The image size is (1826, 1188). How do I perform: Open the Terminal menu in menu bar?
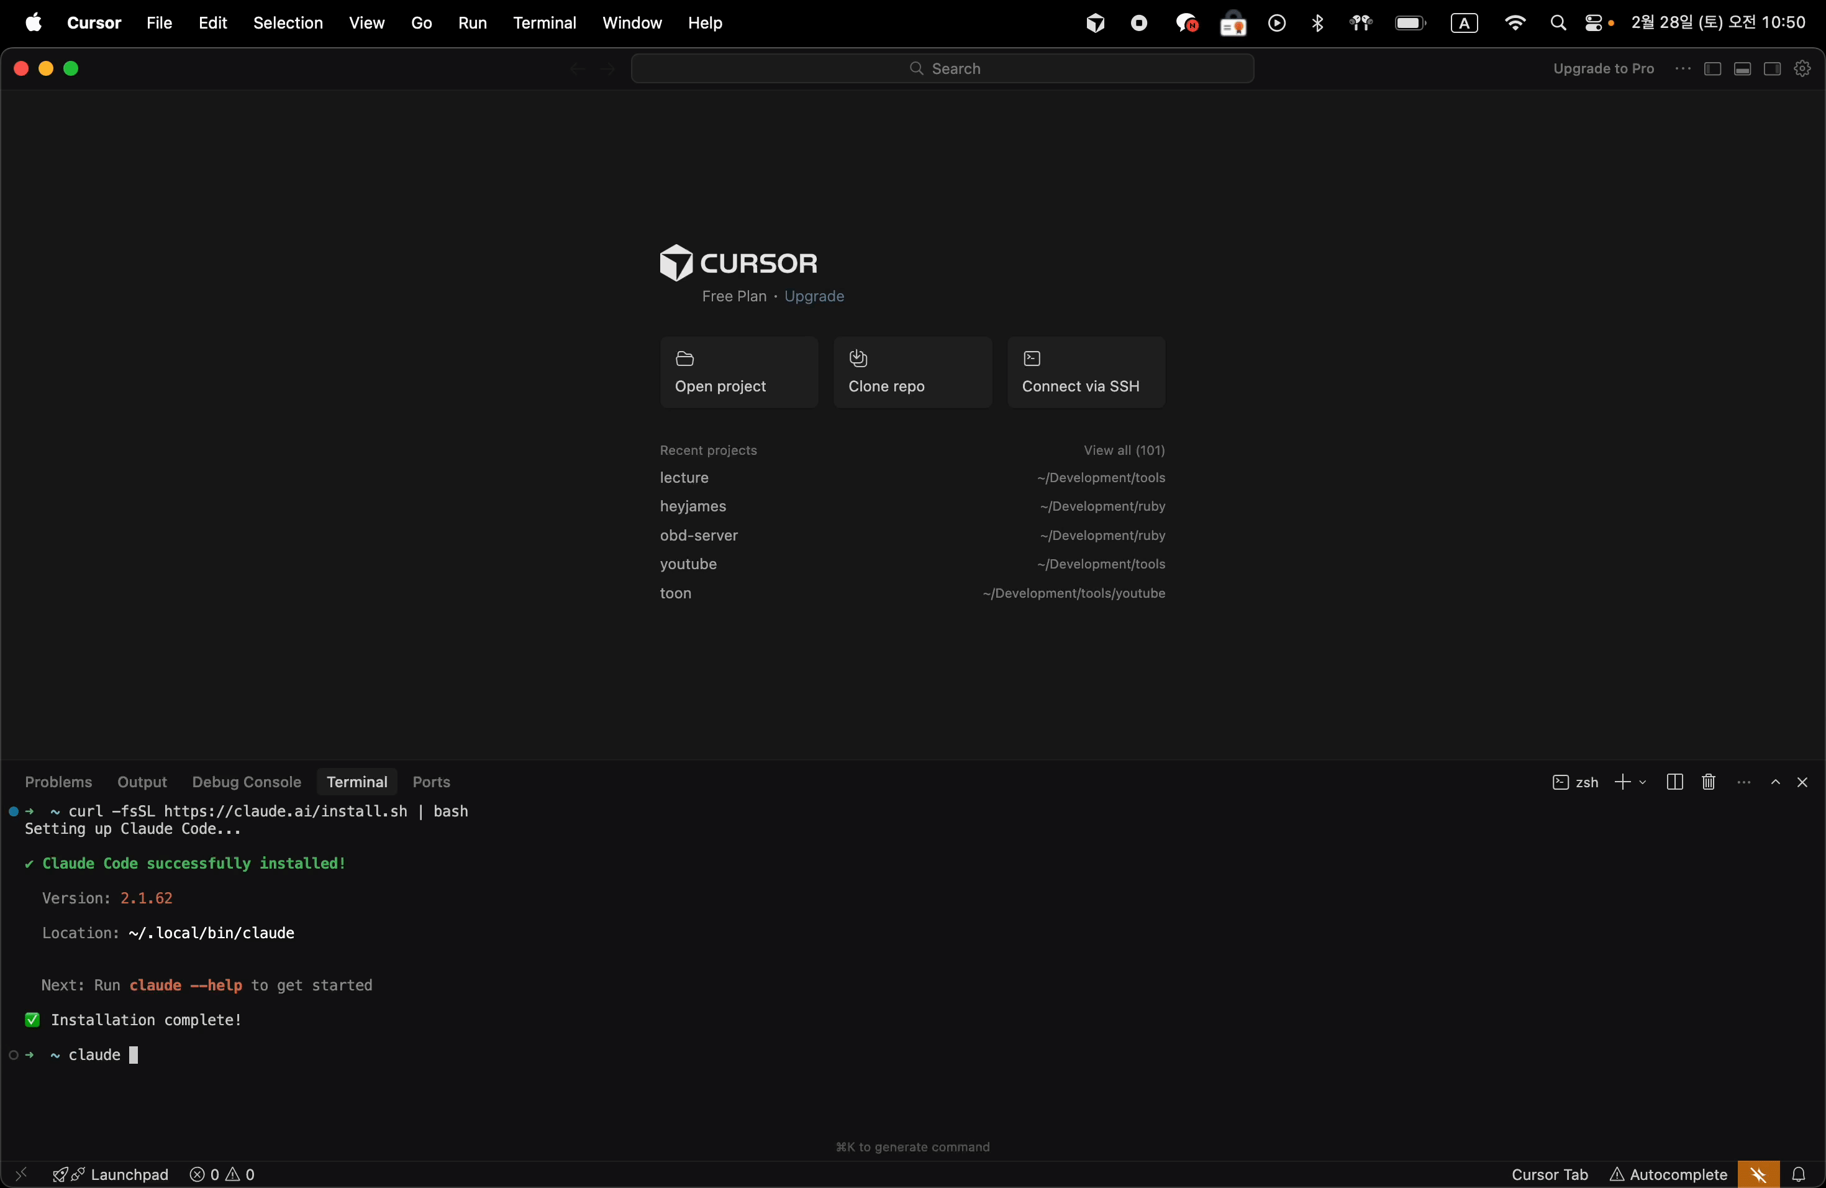point(545,23)
